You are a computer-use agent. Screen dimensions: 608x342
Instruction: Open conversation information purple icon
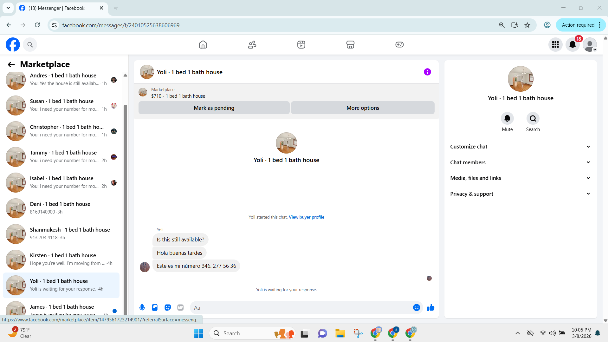click(427, 72)
